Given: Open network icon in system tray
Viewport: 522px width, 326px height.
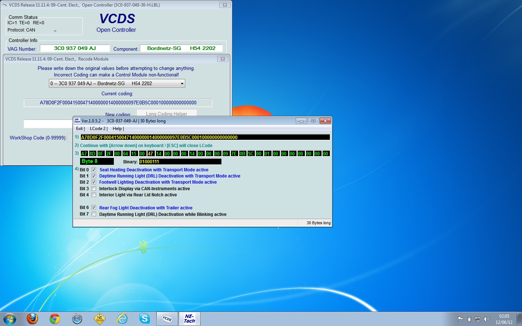Looking at the screenshot, I should [x=478, y=319].
